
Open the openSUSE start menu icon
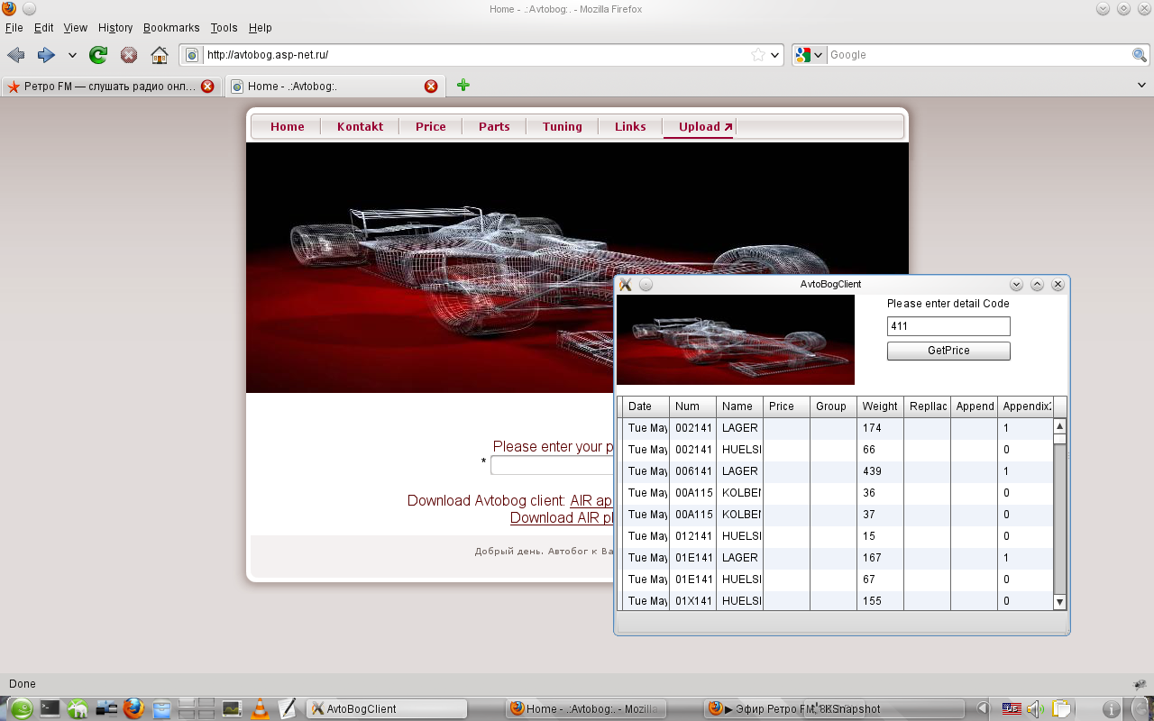coord(21,708)
